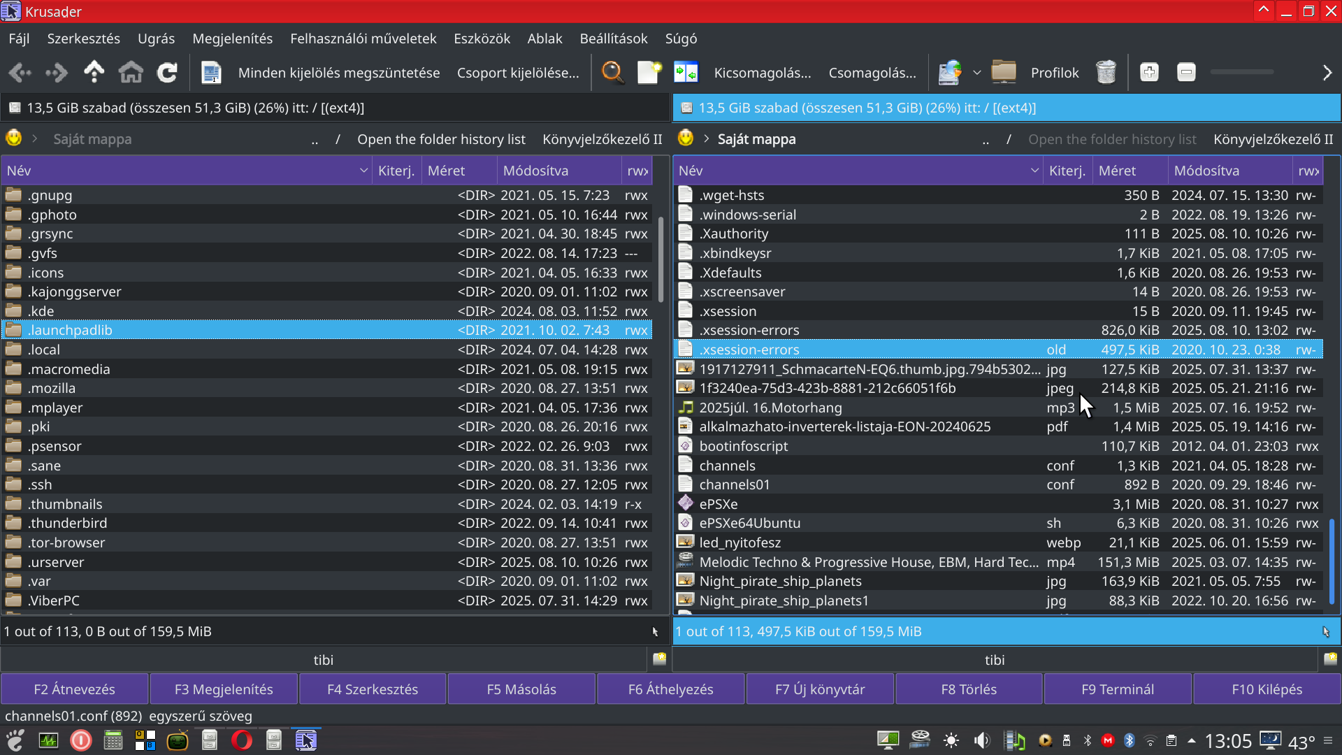
Task: Open the trash bin toolbar icon
Action: (x=1106, y=73)
